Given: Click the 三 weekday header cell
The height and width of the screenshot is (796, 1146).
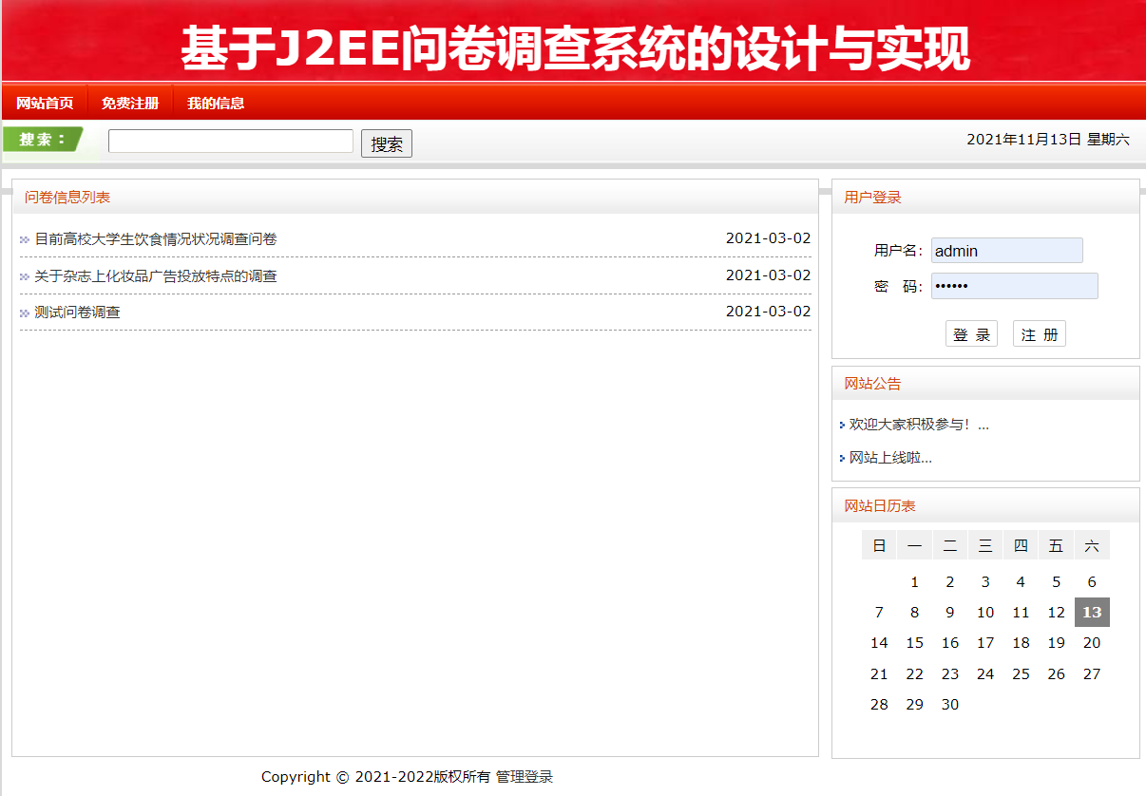Looking at the screenshot, I should click(x=985, y=545).
